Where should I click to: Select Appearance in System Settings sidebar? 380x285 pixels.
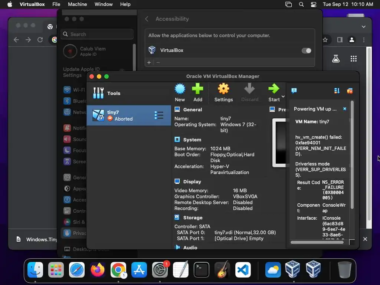pyautogui.click(x=74, y=189)
